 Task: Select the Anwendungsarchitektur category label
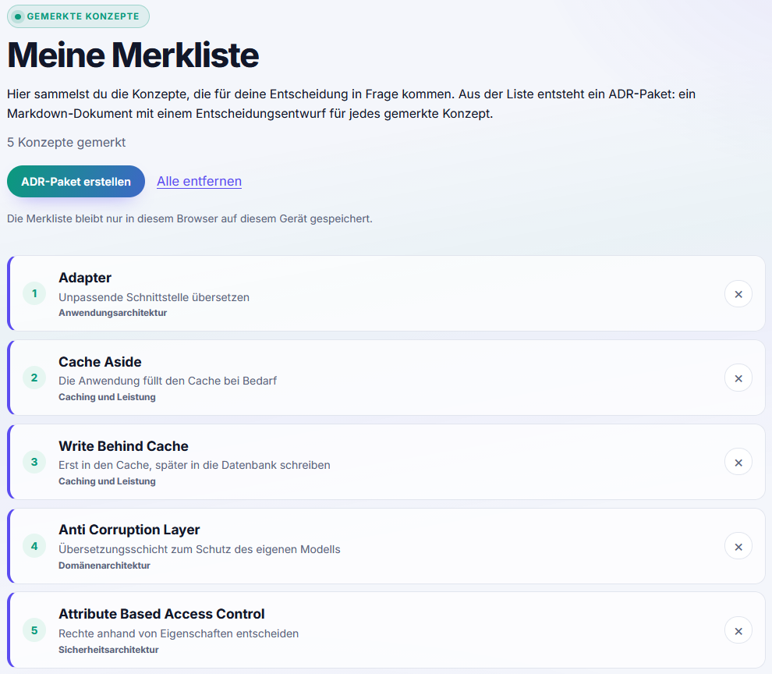pyautogui.click(x=113, y=313)
